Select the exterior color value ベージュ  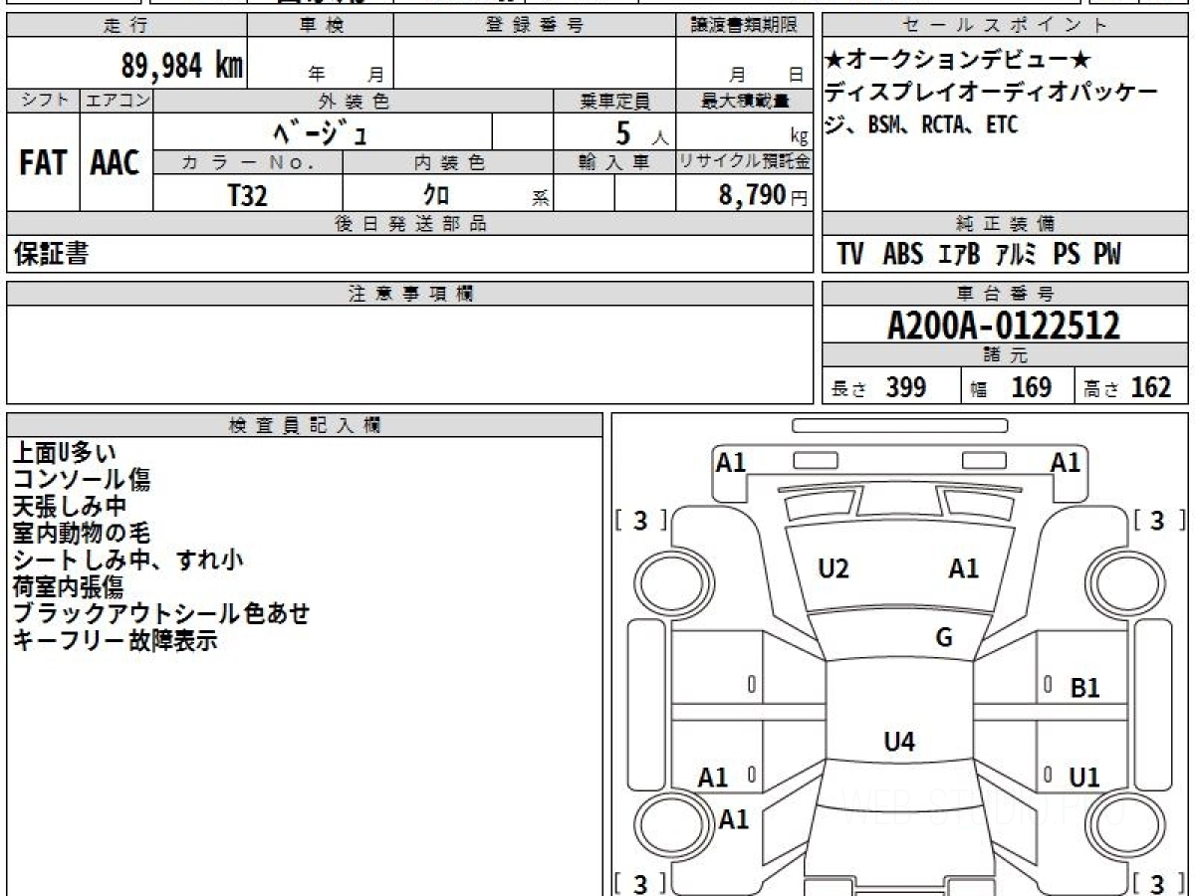(x=321, y=132)
